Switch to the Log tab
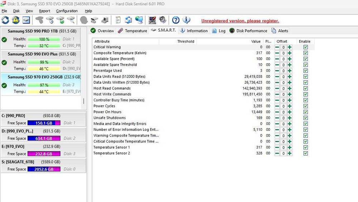Image resolution: width=358 pixels, height=202 pixels. (x=219, y=31)
